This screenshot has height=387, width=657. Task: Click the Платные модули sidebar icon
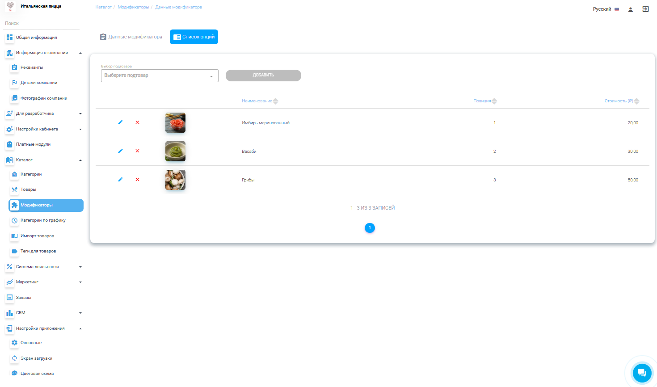pos(9,144)
